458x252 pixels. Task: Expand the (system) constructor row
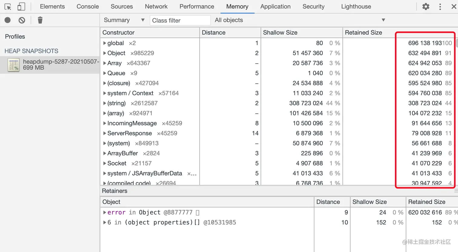click(105, 143)
